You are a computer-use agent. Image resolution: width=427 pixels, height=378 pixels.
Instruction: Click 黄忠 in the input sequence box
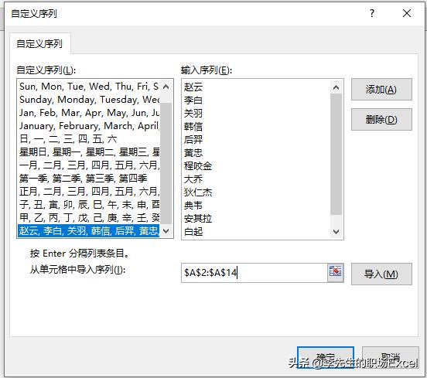pos(193,153)
